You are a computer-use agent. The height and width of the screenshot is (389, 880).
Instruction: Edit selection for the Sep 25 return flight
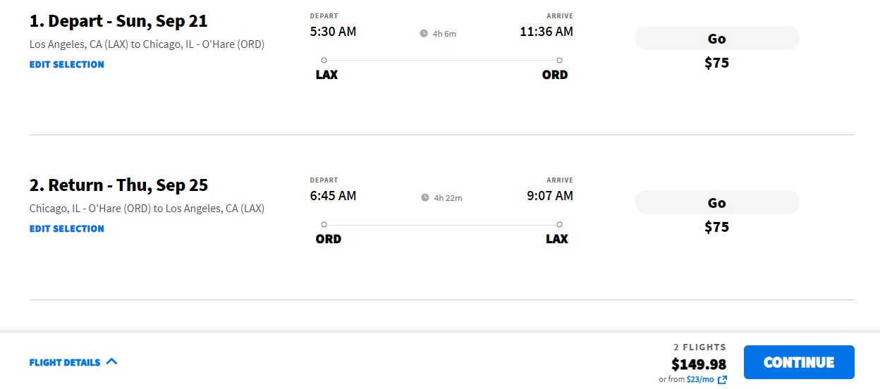tap(67, 228)
